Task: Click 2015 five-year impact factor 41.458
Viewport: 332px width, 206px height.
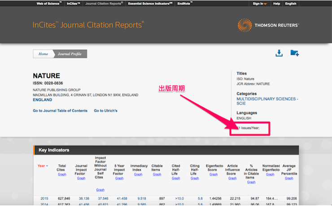Action: 122,198
